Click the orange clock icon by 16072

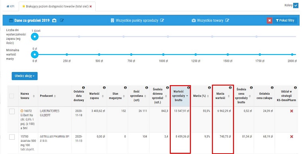pos(22,111)
